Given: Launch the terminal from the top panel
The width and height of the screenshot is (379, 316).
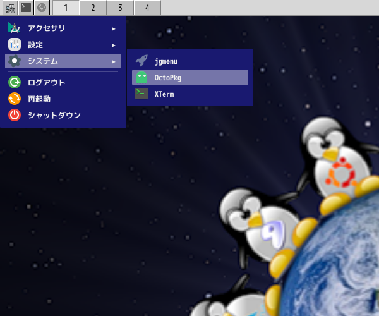Looking at the screenshot, I should coord(26,8).
